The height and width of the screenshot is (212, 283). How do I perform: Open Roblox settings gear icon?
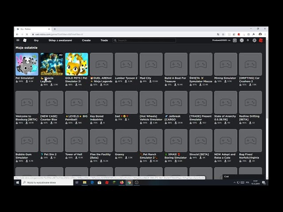click(x=254, y=40)
